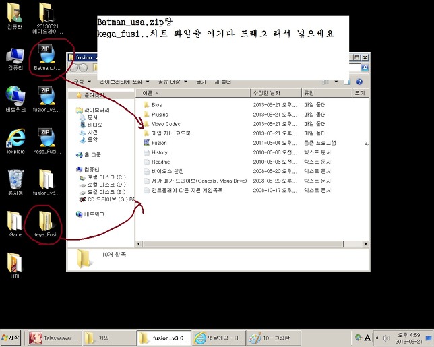Viewport: 434px width, 347px height.
Task: Select CD 드라이브 (G:) in navigation pane
Action: pyautogui.click(x=106, y=199)
